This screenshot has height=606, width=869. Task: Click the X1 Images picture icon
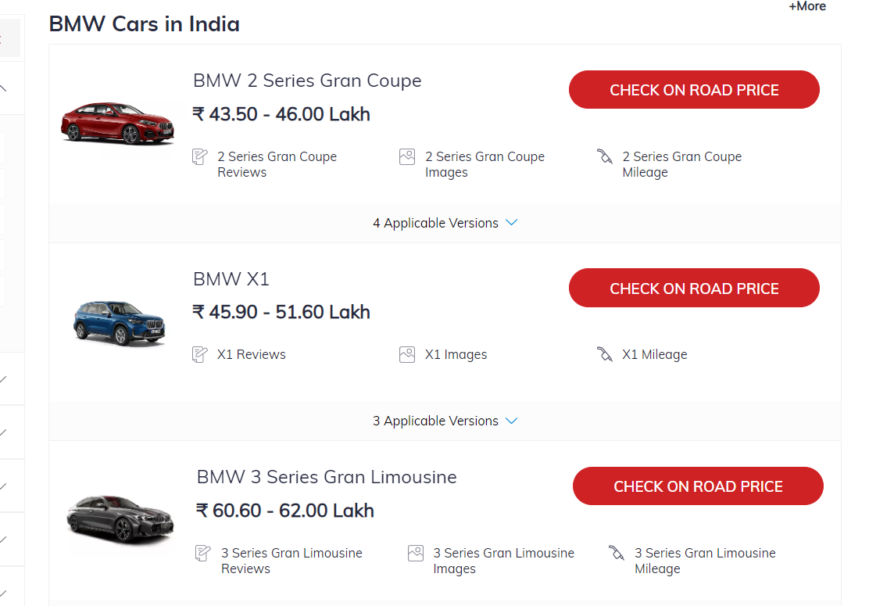pyautogui.click(x=406, y=354)
